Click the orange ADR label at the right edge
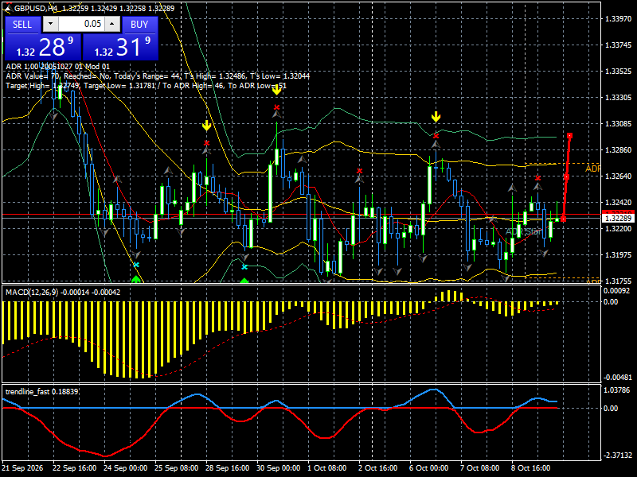Image resolution: width=637 pixels, height=477 pixels. (592, 169)
